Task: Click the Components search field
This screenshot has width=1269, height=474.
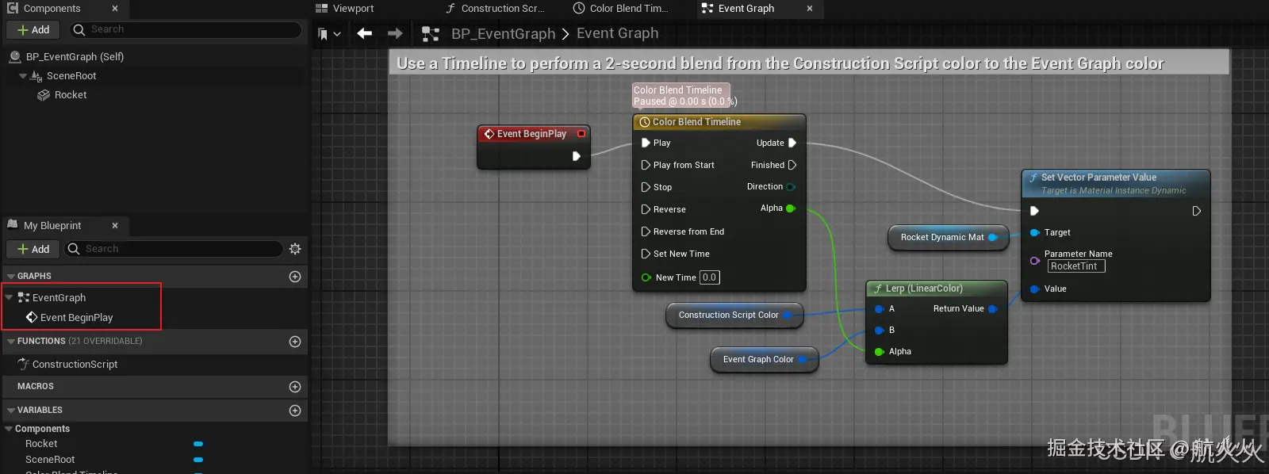Action: click(186, 29)
